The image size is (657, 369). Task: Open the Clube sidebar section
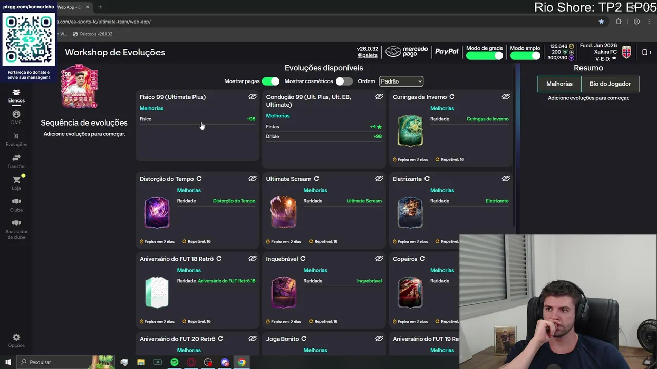pyautogui.click(x=16, y=205)
